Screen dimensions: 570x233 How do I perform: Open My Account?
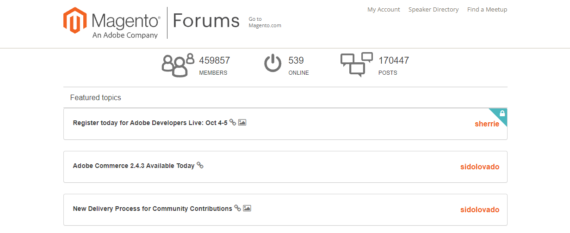tap(384, 9)
